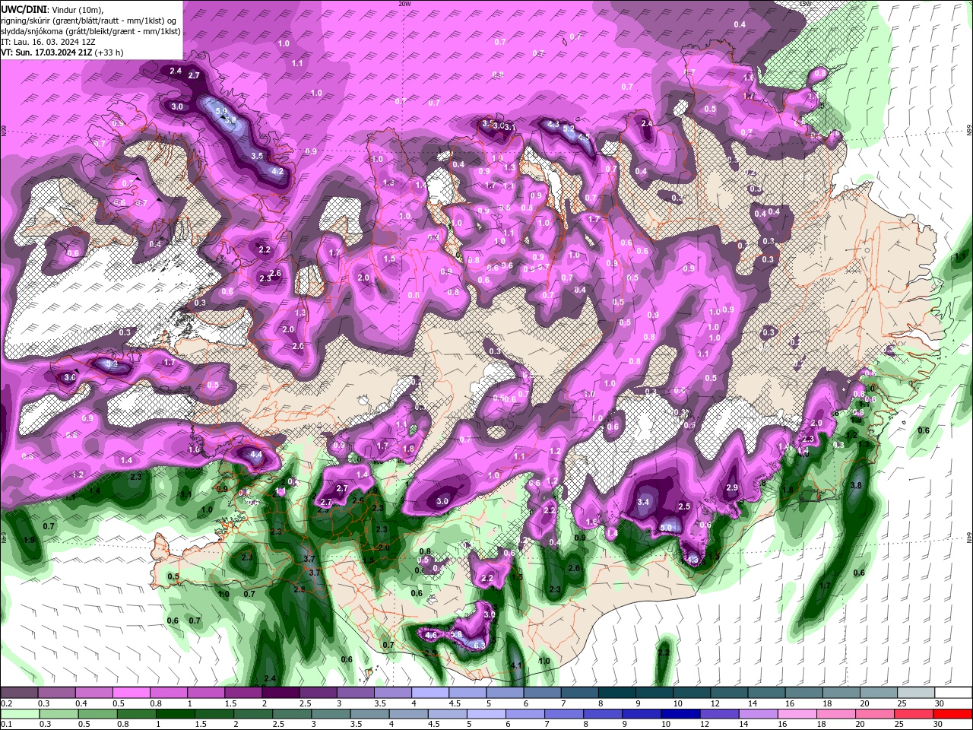Click the 4.4 snowfall value on the map
The width and height of the screenshot is (973, 730).
(x=255, y=455)
